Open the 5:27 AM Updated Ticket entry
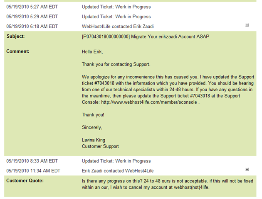This screenshot has width=262, height=199. point(116,7)
